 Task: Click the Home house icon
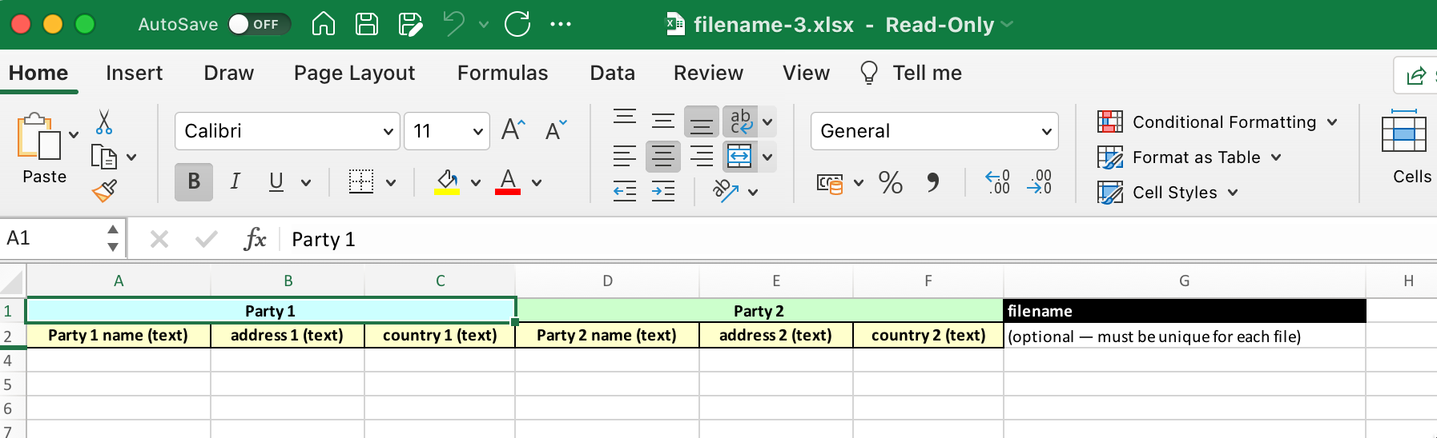[324, 24]
